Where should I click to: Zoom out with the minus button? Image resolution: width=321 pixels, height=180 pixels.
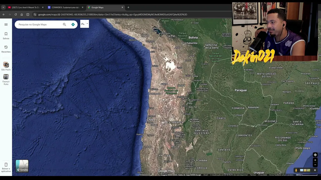coord(315,165)
